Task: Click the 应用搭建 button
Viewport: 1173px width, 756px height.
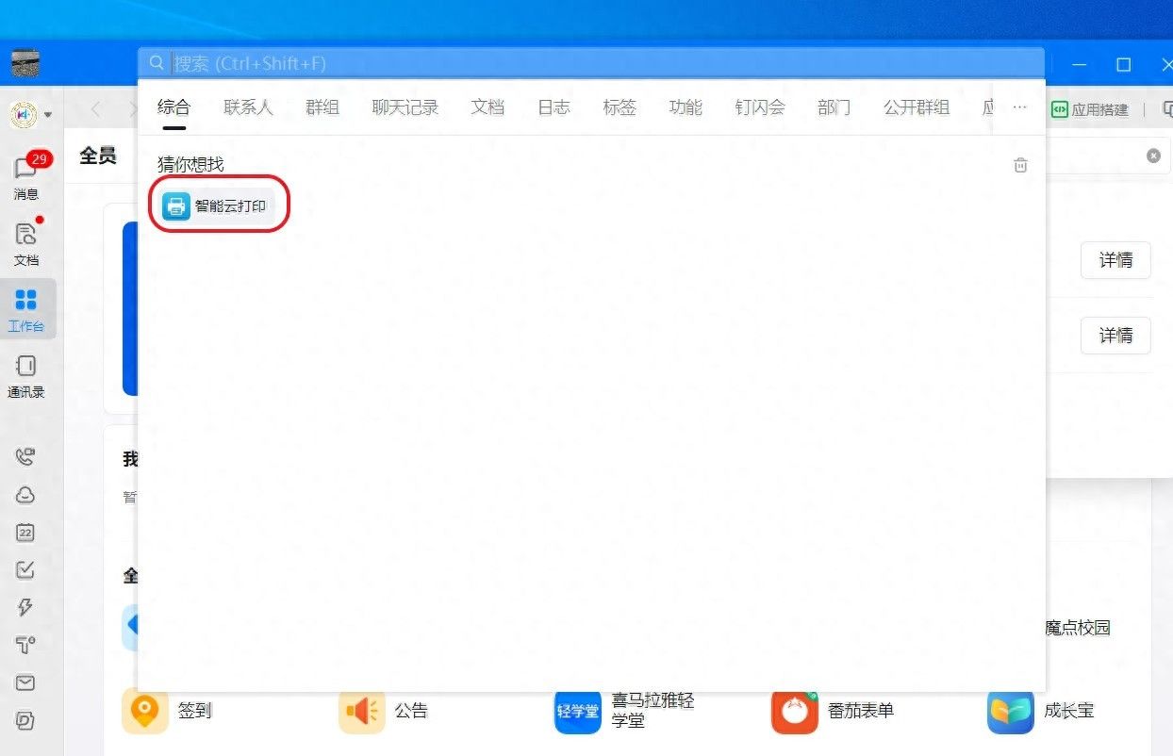Action: coord(1090,109)
